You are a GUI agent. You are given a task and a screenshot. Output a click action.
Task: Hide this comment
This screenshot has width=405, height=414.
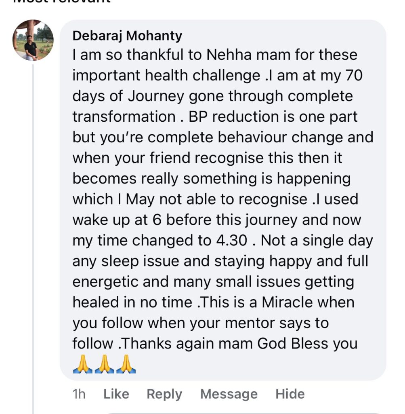290,394
